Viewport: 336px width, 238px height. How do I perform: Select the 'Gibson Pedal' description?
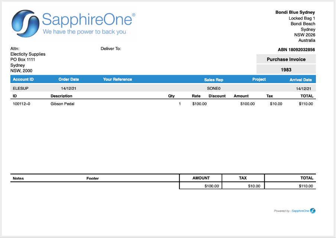coord(62,104)
